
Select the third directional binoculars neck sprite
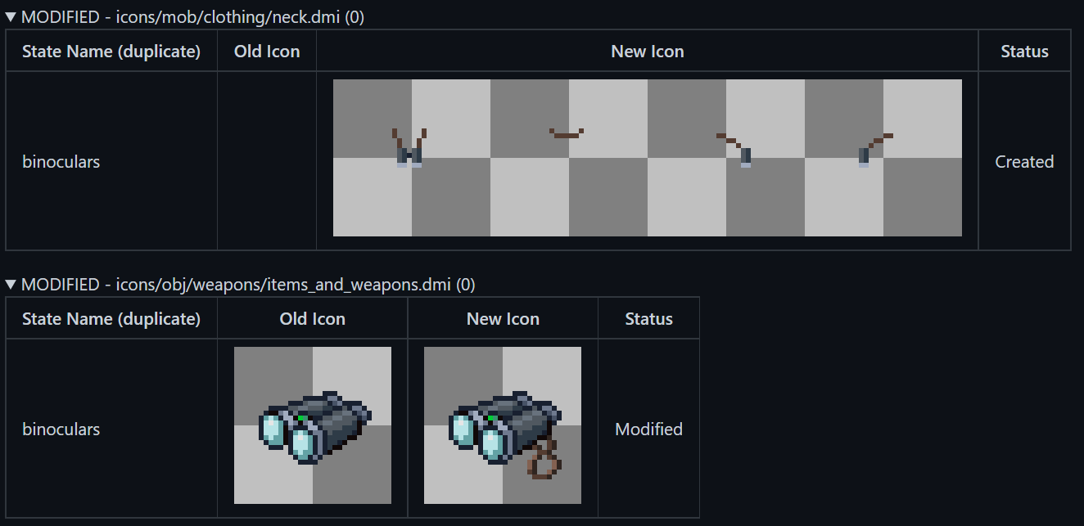[726, 158]
